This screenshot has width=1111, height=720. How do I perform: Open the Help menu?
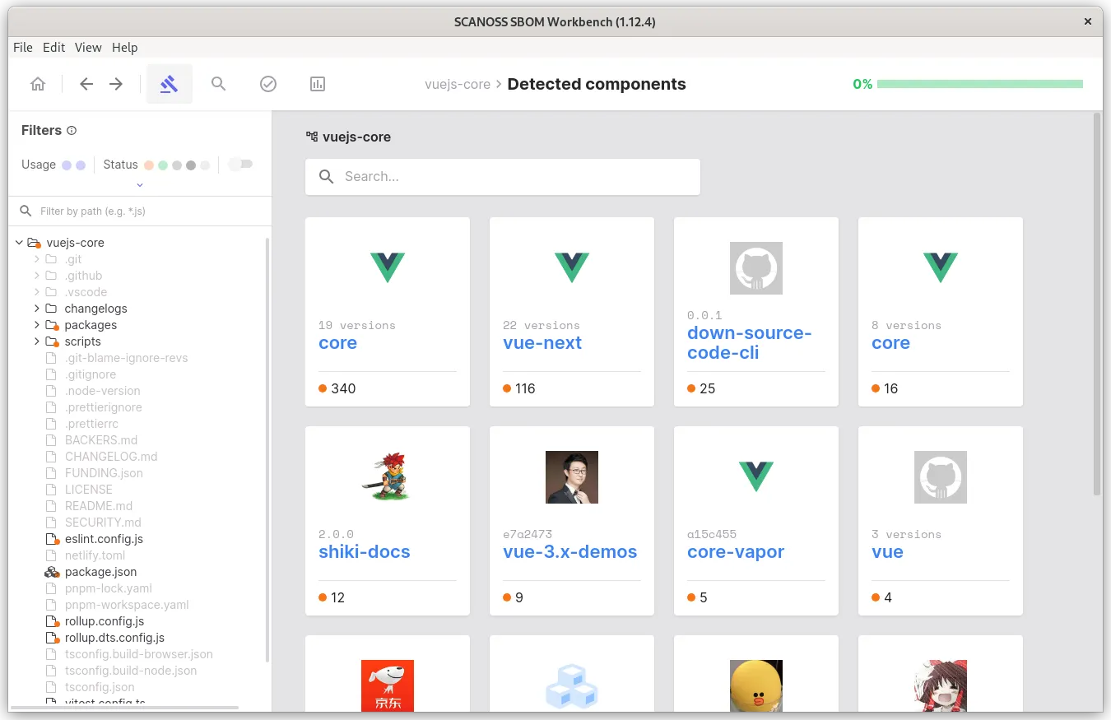click(125, 48)
